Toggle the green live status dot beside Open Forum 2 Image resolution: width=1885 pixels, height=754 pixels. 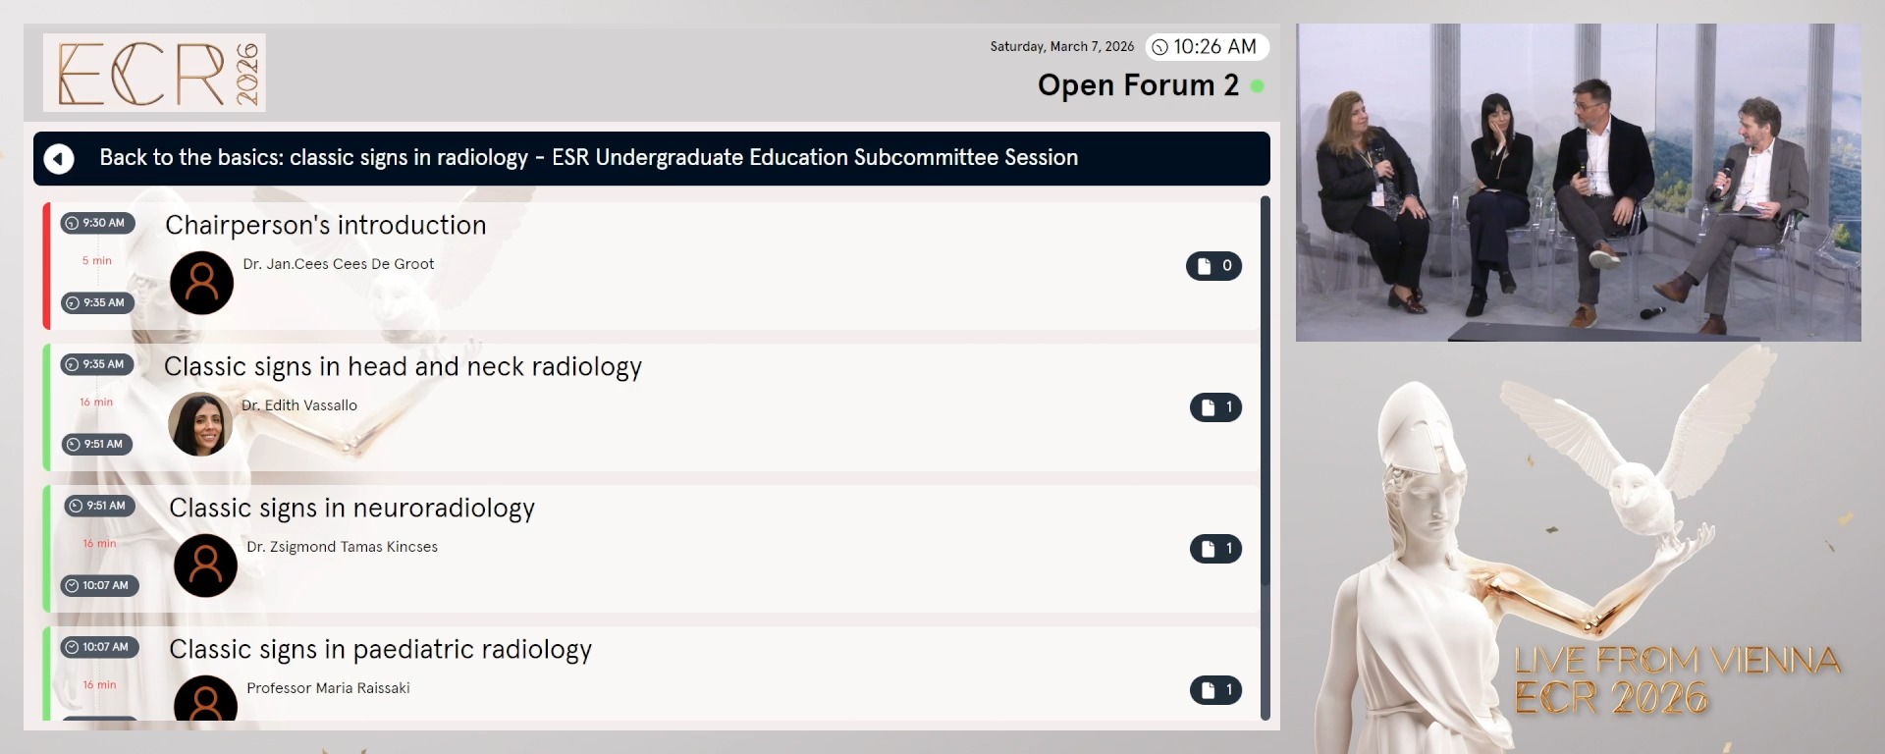(x=1260, y=86)
